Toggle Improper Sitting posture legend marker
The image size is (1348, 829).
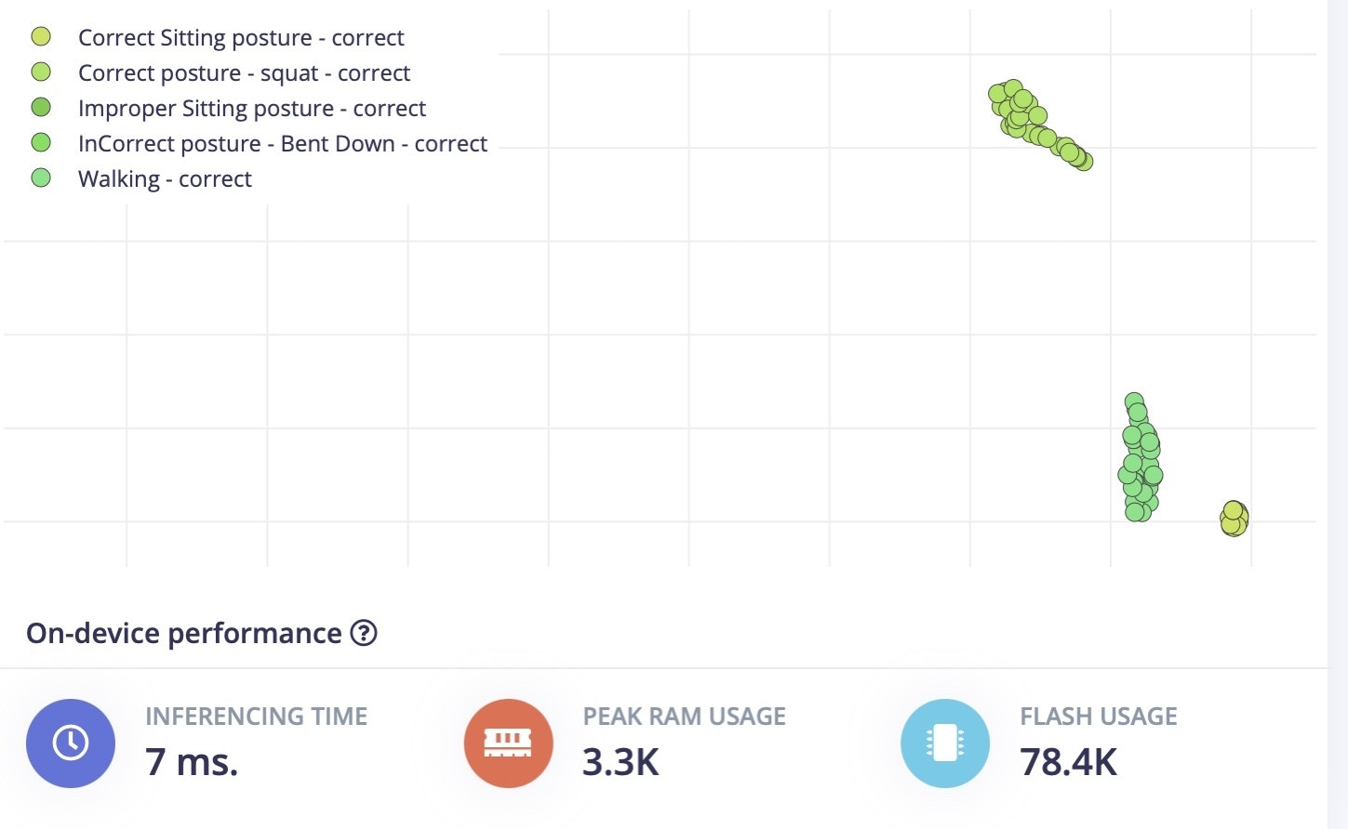(x=41, y=107)
